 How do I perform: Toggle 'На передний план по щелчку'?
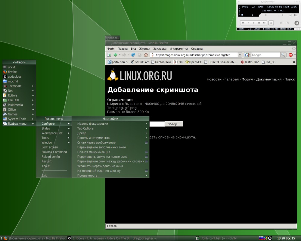pyautogui.click(x=110, y=171)
